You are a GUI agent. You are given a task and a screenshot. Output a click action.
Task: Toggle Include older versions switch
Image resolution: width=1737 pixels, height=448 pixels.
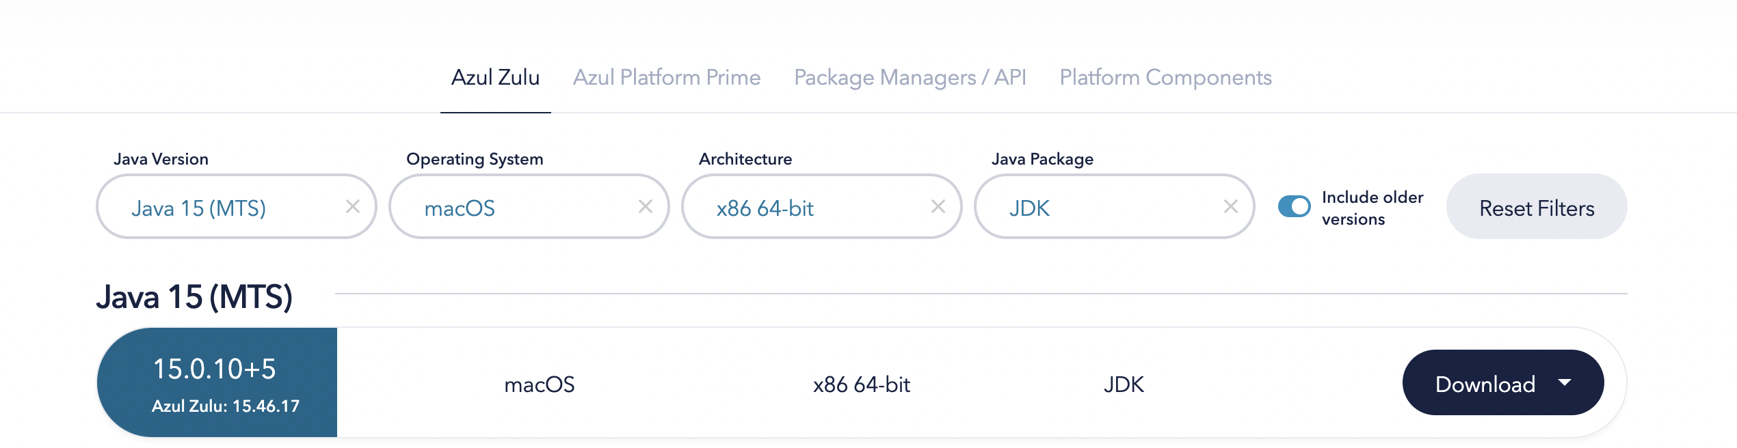coord(1295,206)
